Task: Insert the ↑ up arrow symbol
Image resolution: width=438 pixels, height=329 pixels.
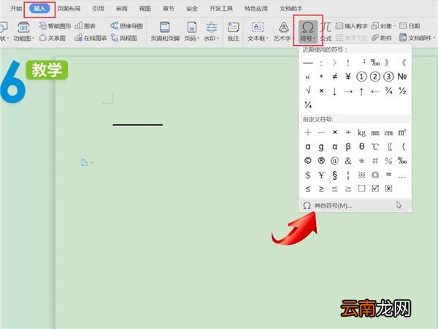Action: coord(361,91)
